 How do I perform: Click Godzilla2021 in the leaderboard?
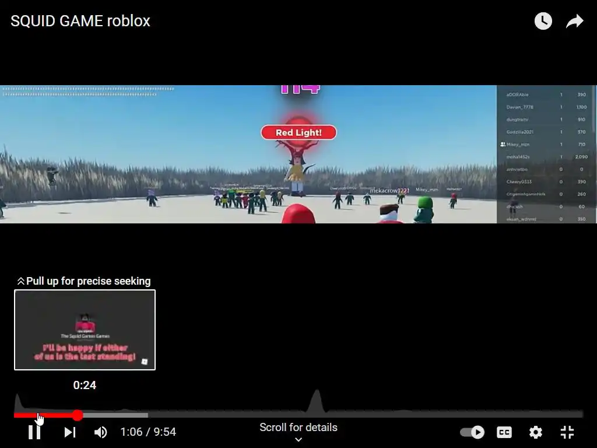(x=519, y=132)
